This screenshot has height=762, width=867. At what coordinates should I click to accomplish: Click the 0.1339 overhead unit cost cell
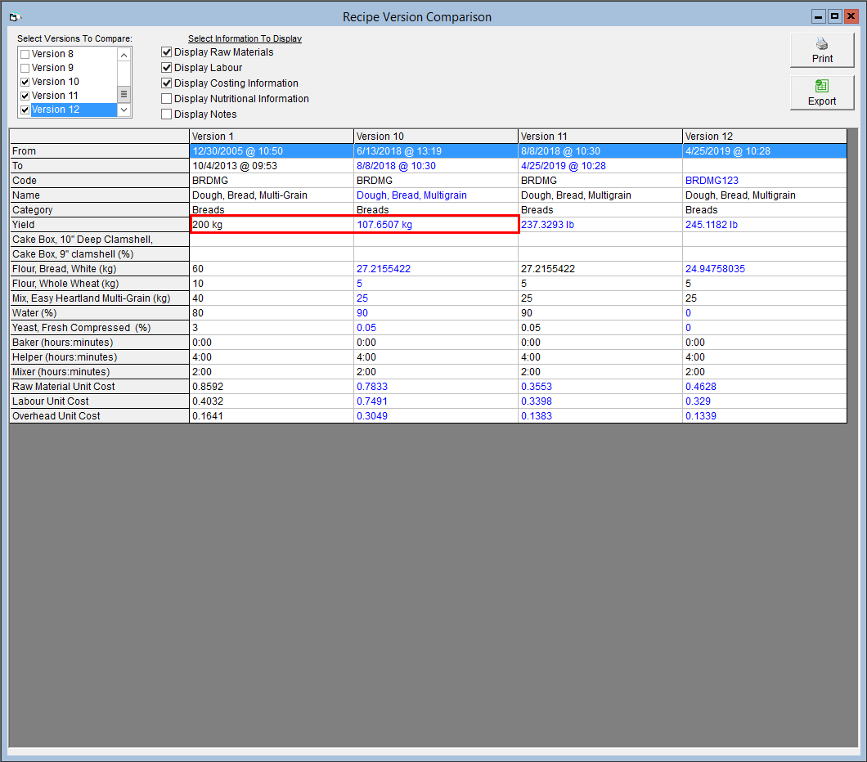click(764, 416)
